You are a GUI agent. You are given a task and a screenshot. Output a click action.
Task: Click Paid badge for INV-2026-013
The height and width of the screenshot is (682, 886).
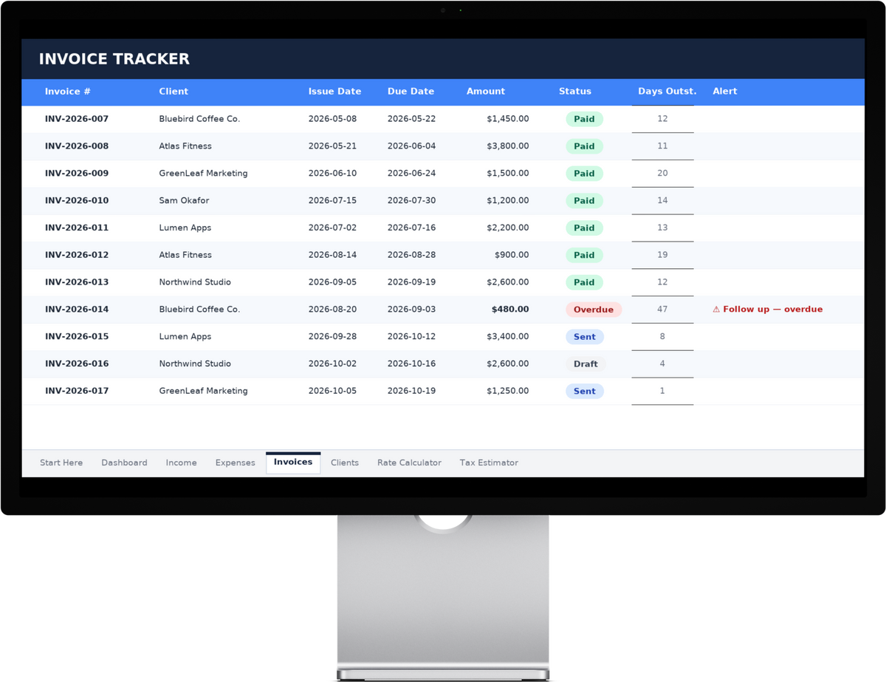click(584, 282)
